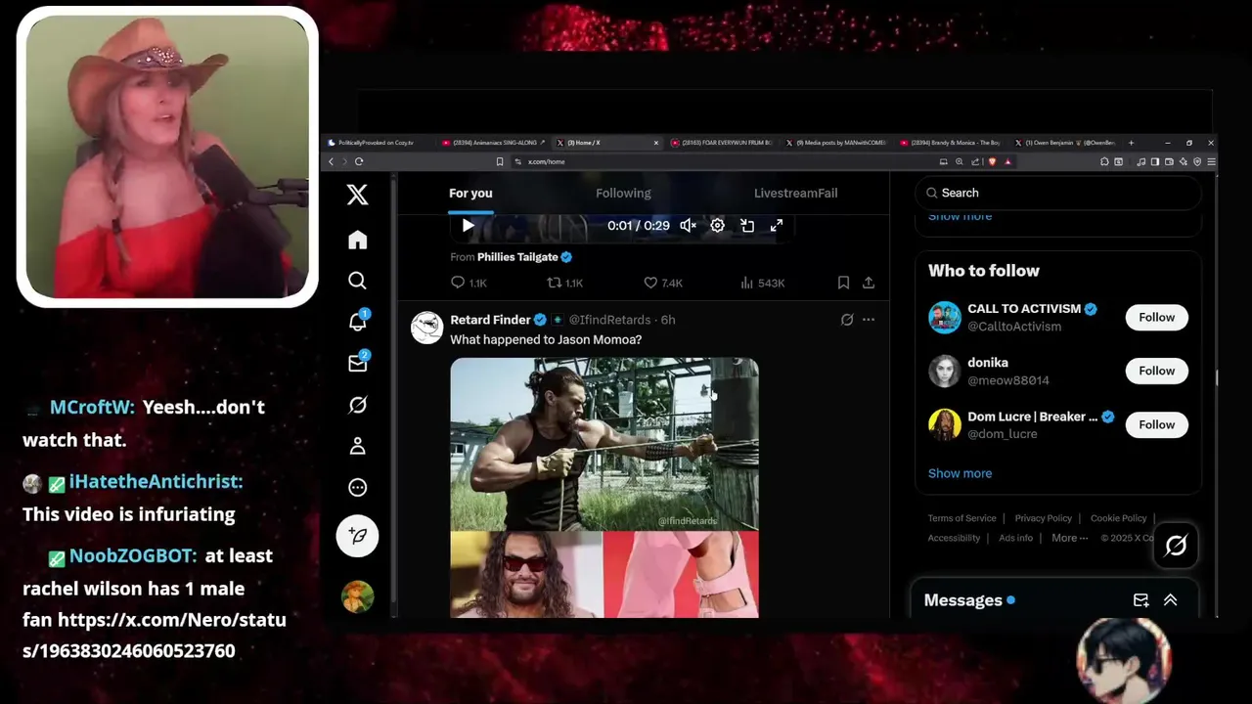Compose a new post with the feather button
This screenshot has width=1252, height=704.
click(x=357, y=536)
